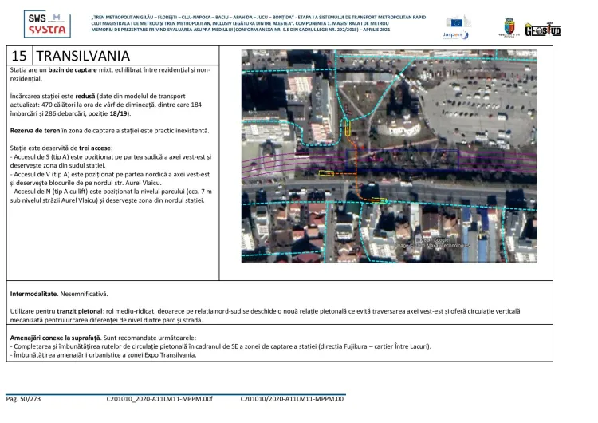The image size is (598, 423).
Task: Click the European Union flag logo
Action: [458, 22]
